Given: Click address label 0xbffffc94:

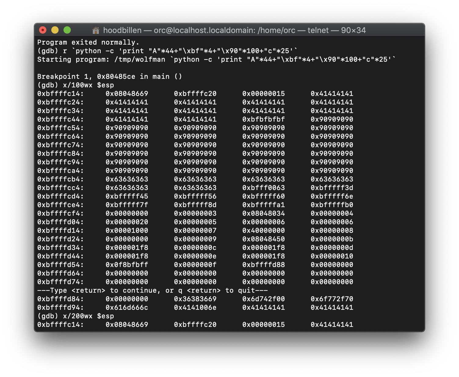Looking at the screenshot, I should point(60,162).
